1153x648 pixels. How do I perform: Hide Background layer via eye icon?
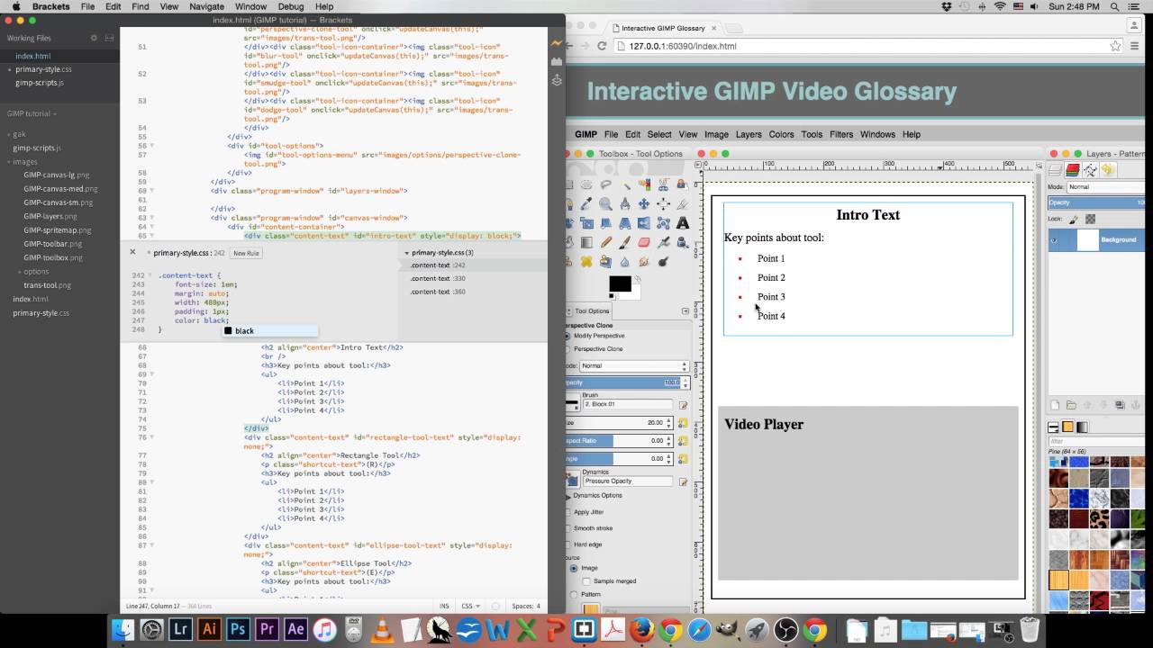tap(1054, 240)
